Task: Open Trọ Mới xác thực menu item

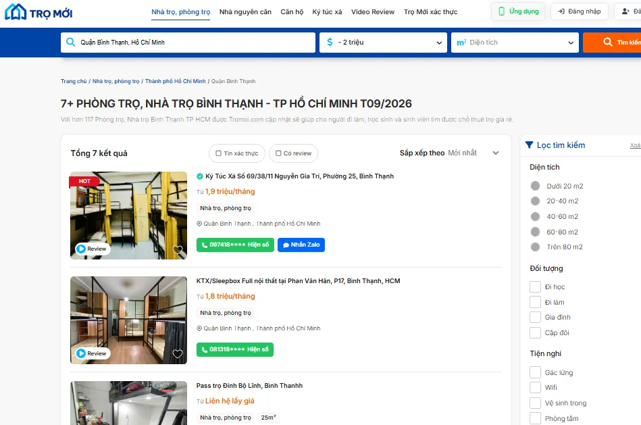Action: pos(430,12)
